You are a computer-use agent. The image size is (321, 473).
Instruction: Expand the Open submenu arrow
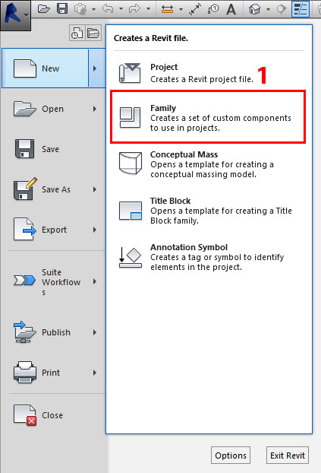pyautogui.click(x=95, y=109)
